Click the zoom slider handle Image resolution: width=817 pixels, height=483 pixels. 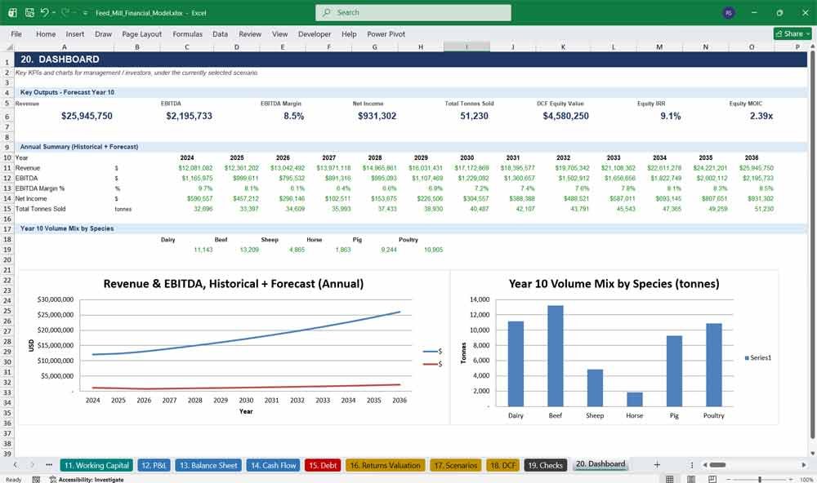(x=760, y=480)
